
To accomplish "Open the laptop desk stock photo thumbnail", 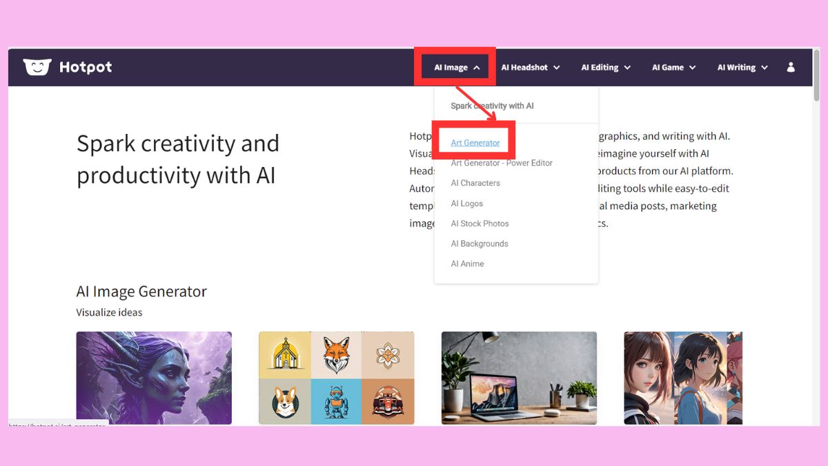I will coord(519,378).
